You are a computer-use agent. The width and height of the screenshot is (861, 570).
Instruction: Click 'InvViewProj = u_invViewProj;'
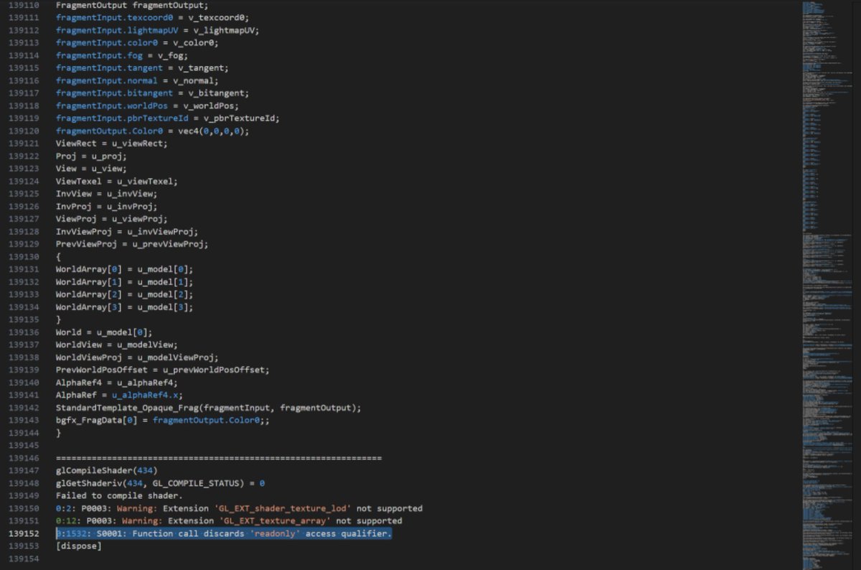(x=127, y=231)
